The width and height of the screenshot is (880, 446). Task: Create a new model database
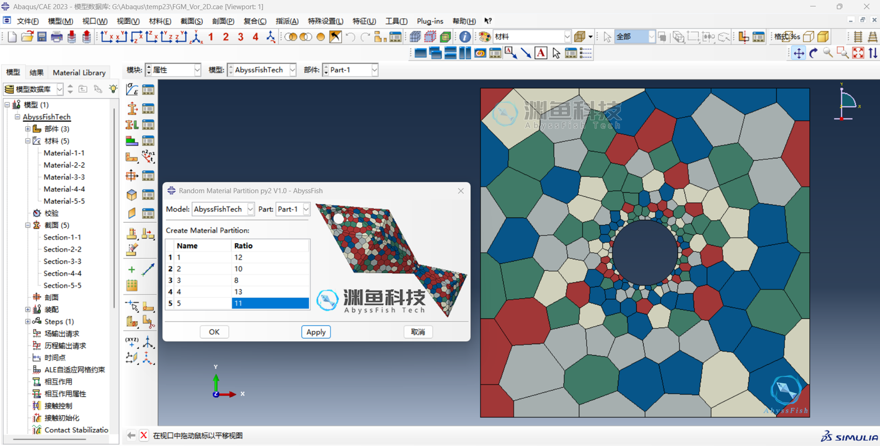point(12,37)
